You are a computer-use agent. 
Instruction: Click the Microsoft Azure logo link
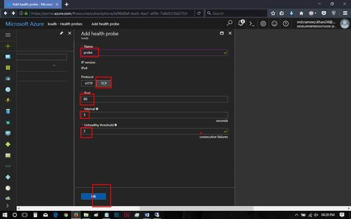pyautogui.click(x=24, y=24)
